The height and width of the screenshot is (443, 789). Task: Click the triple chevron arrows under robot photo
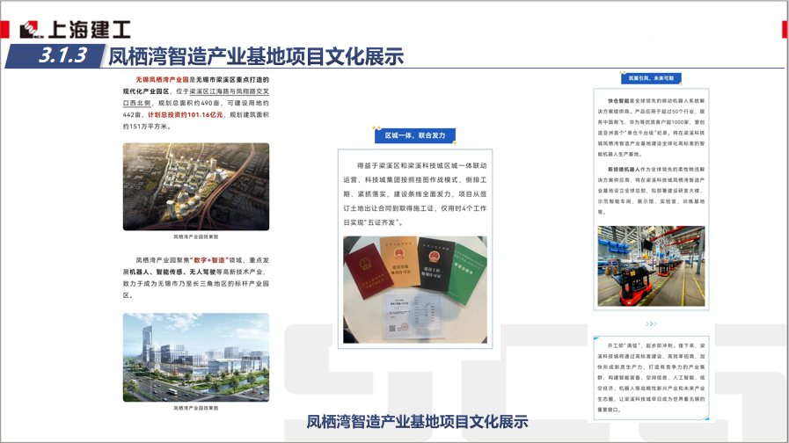[x=651, y=323]
